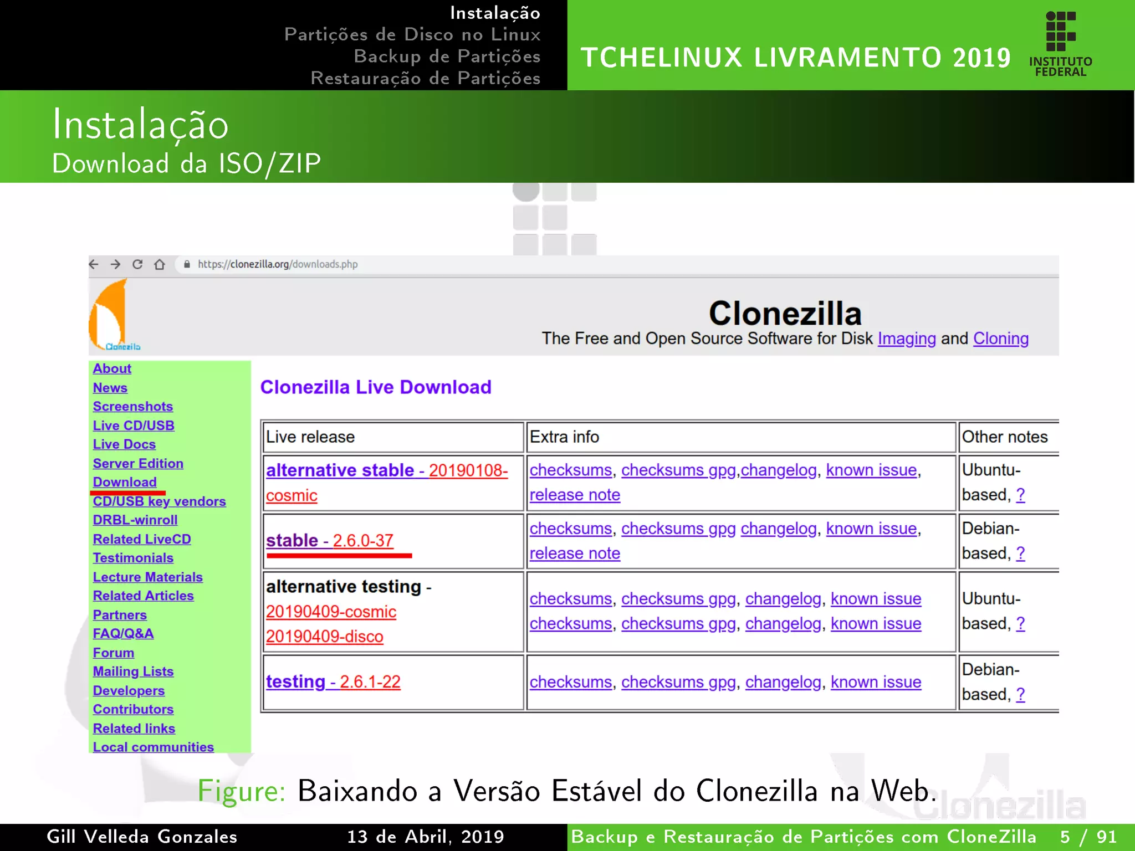Click the Clonezilla Live Download heading
Image resolution: width=1135 pixels, height=851 pixels.
(x=376, y=387)
